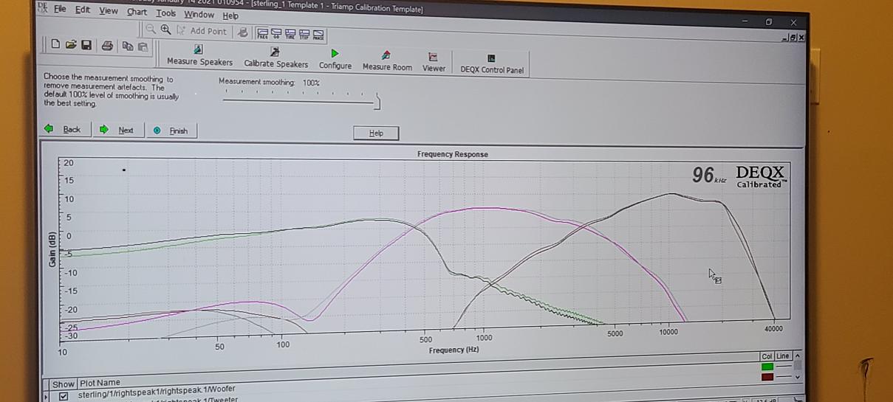893x402 pixels.
Task: Click the Line column header
Action: point(783,356)
